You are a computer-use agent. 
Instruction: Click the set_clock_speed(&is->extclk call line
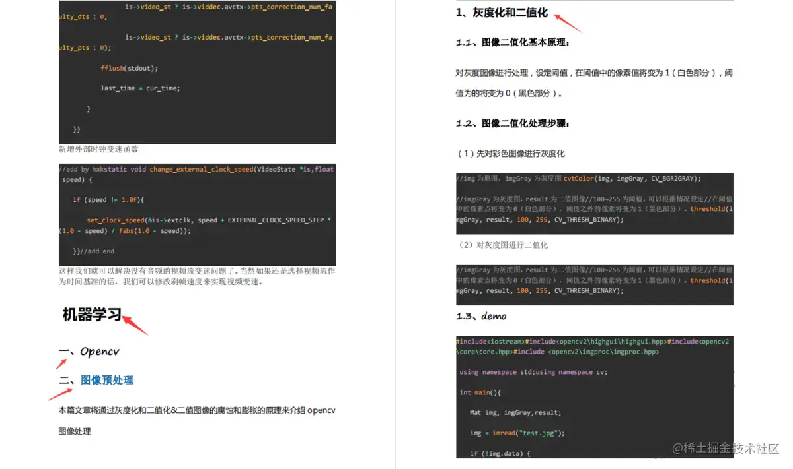point(209,220)
